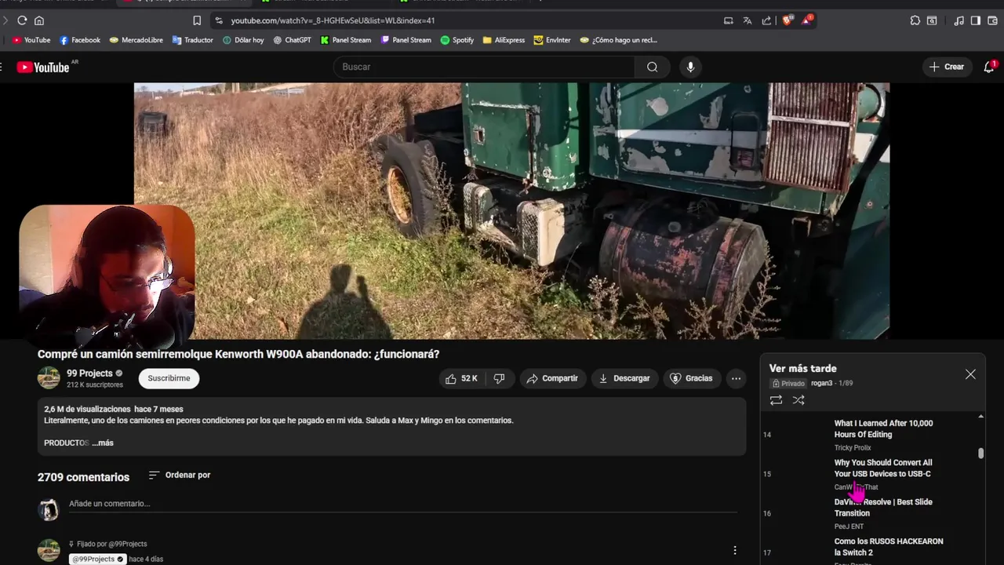Open the rogan3 playlist owner link
This screenshot has height=565, width=1004.
coord(821,383)
